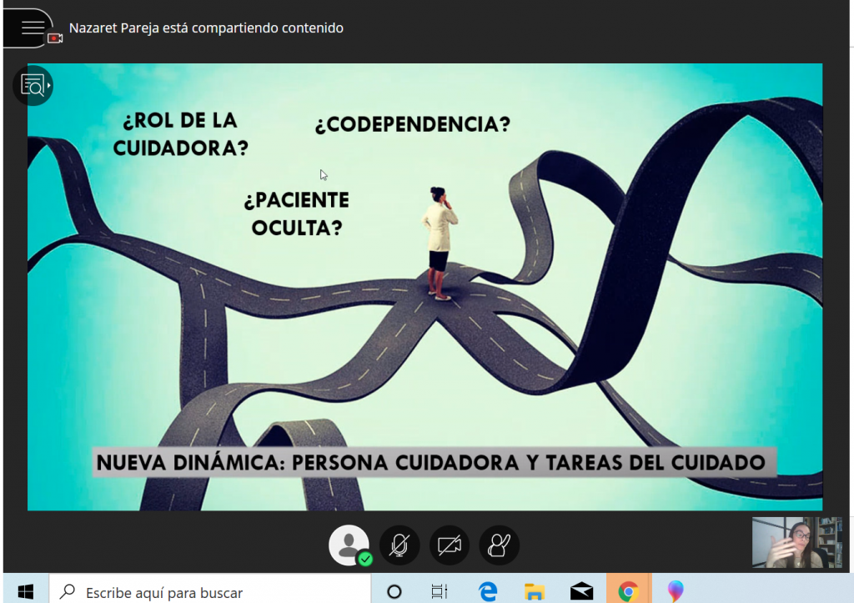Raise your hand in the session
Viewport: 854px width, 603px height.
click(500, 545)
